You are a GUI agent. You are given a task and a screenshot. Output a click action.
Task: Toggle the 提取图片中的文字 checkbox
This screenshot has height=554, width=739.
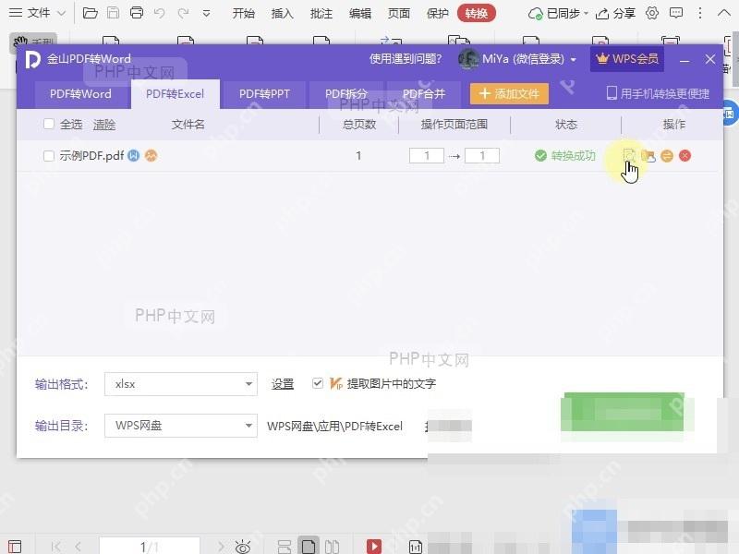(x=317, y=383)
